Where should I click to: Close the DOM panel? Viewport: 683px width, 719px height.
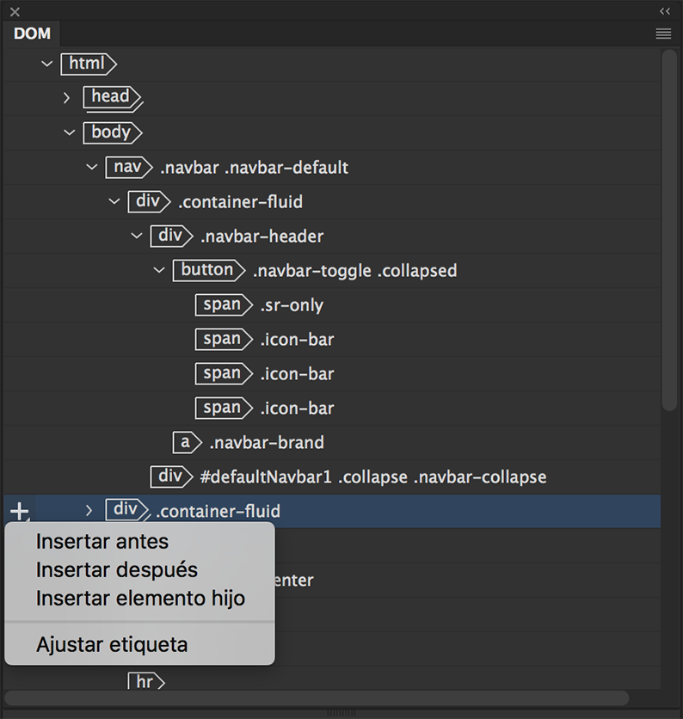pos(15,12)
